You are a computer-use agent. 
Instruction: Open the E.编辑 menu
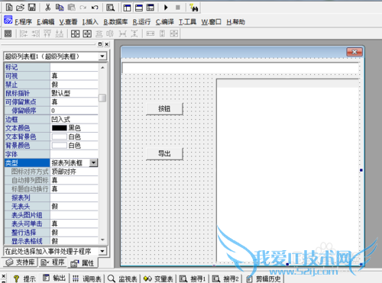click(x=46, y=22)
